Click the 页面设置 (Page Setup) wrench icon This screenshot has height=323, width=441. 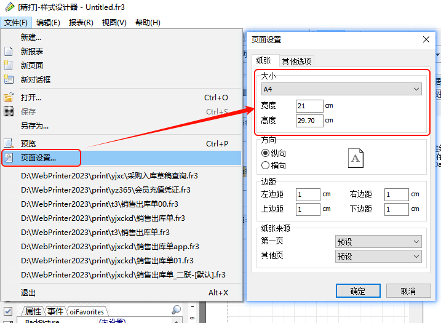(9, 158)
